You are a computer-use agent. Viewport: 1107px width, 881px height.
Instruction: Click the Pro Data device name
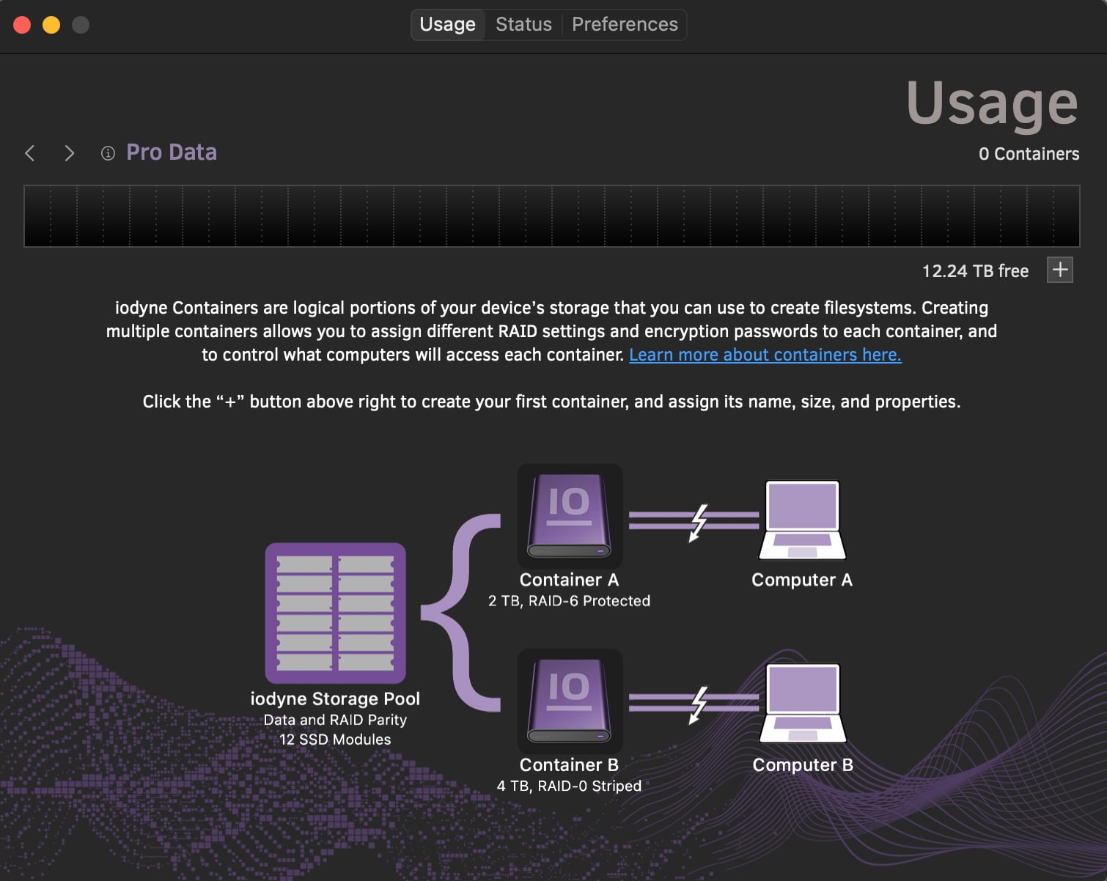[172, 152]
